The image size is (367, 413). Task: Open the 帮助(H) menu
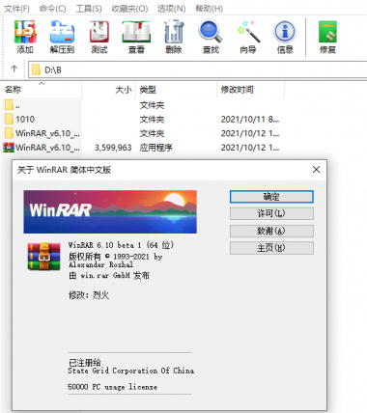[x=209, y=9]
